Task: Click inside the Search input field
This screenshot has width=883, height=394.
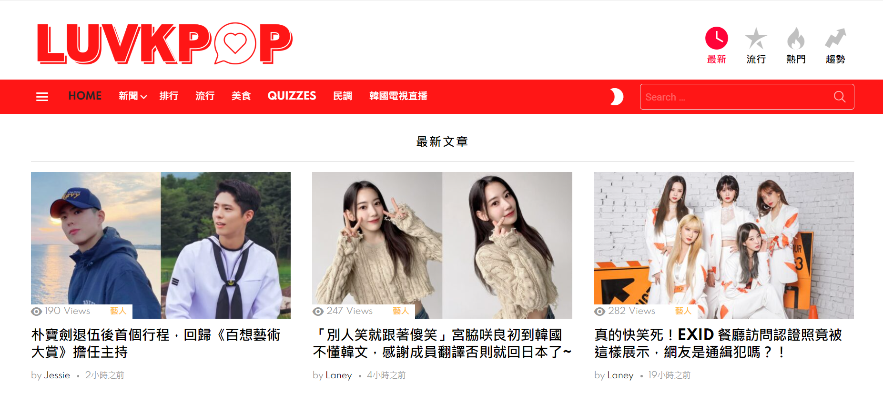Action: click(x=736, y=97)
